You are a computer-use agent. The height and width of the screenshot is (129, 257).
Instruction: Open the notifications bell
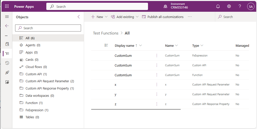point(218,6)
